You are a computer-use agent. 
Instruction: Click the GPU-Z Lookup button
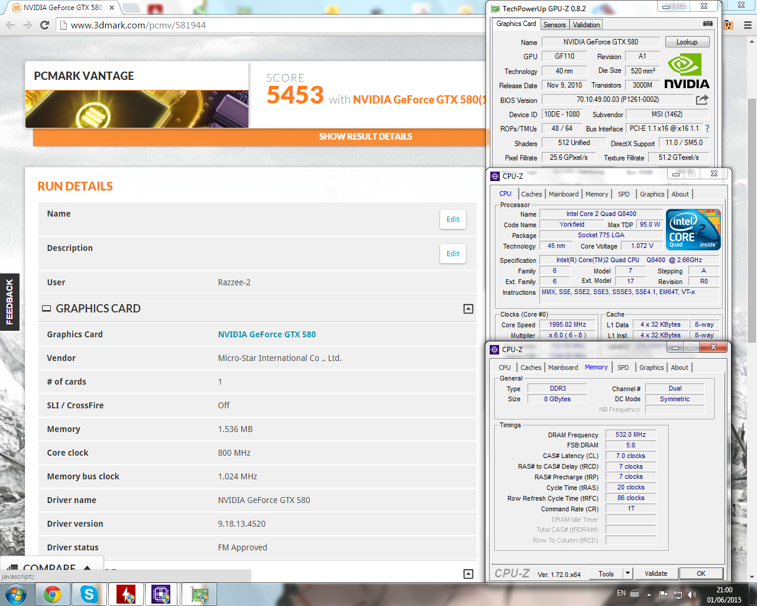[x=687, y=42]
